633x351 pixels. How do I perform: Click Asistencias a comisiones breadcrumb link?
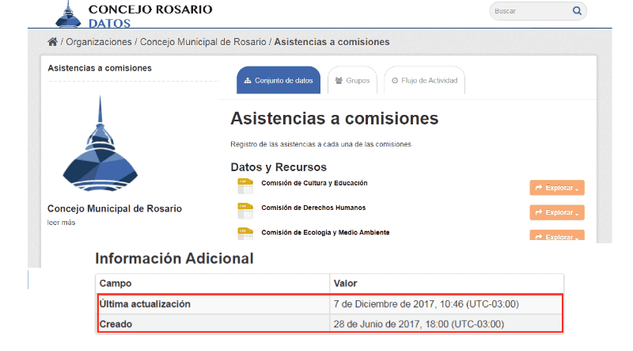pyautogui.click(x=332, y=42)
